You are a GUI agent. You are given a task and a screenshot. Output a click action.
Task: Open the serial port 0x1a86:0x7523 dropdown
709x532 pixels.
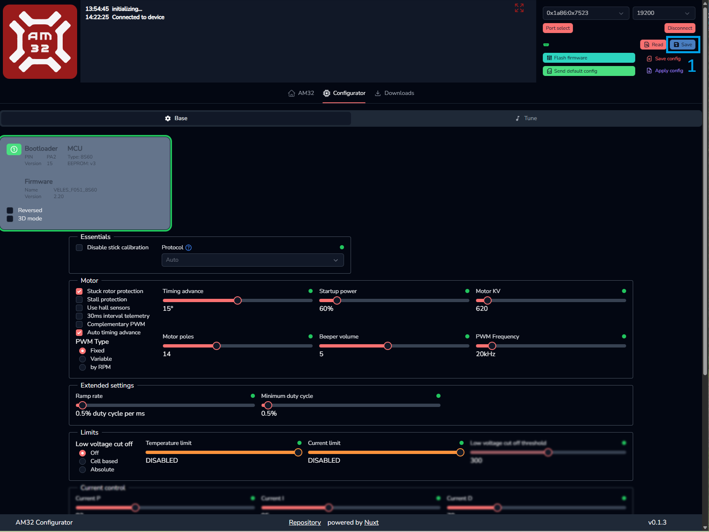click(x=585, y=13)
